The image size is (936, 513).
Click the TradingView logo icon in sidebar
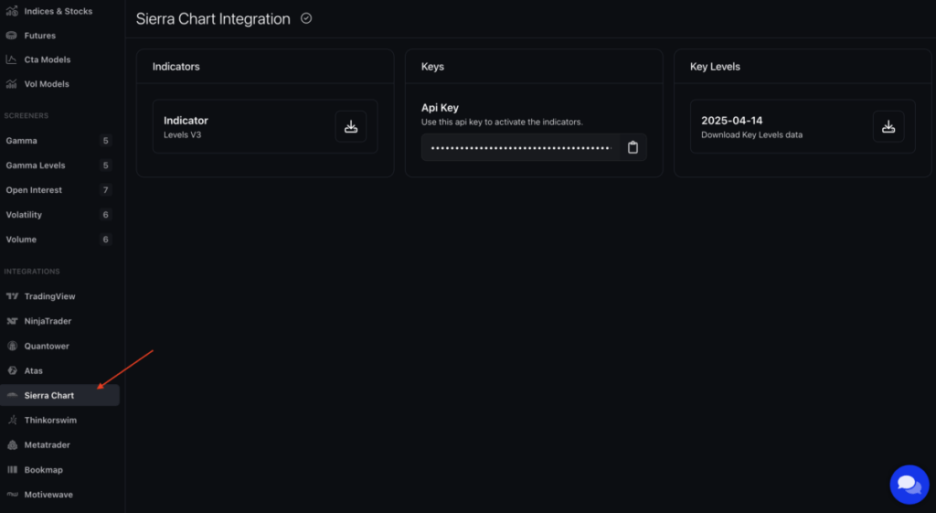pyautogui.click(x=12, y=296)
